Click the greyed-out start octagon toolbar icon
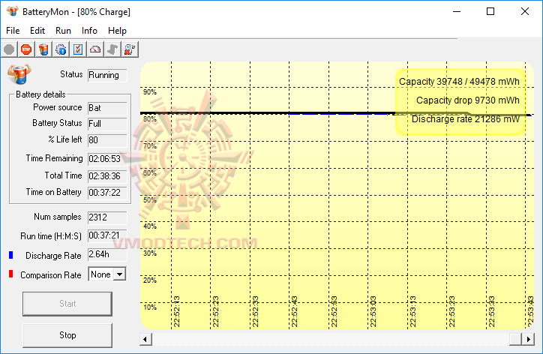 [9, 49]
